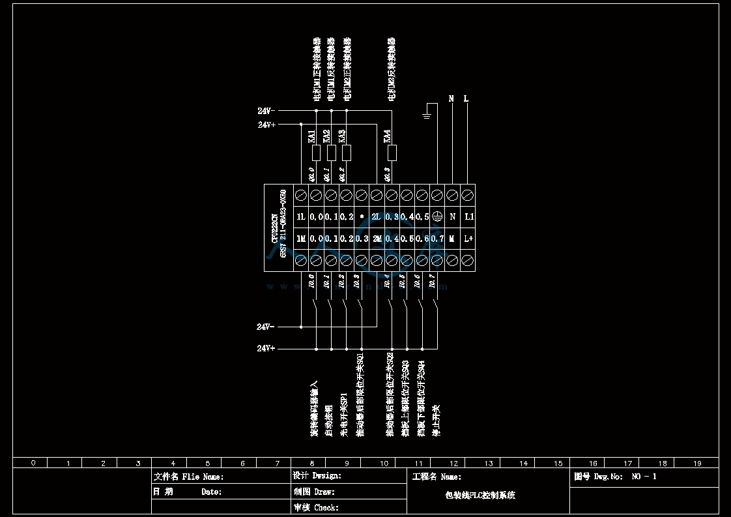This screenshot has height=517, width=731.
Task: Select the 6ES7 211-0BA23-0XB0 part number text
Action: pos(283,224)
